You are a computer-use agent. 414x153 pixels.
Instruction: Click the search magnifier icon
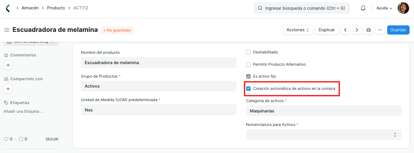coord(260,8)
